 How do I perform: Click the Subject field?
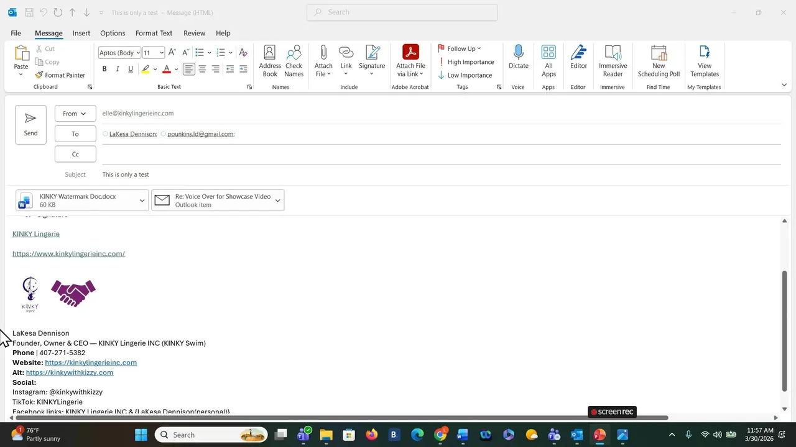(441, 174)
